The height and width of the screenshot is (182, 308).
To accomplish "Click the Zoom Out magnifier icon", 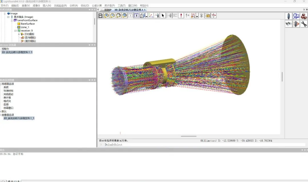I will 113,16.
